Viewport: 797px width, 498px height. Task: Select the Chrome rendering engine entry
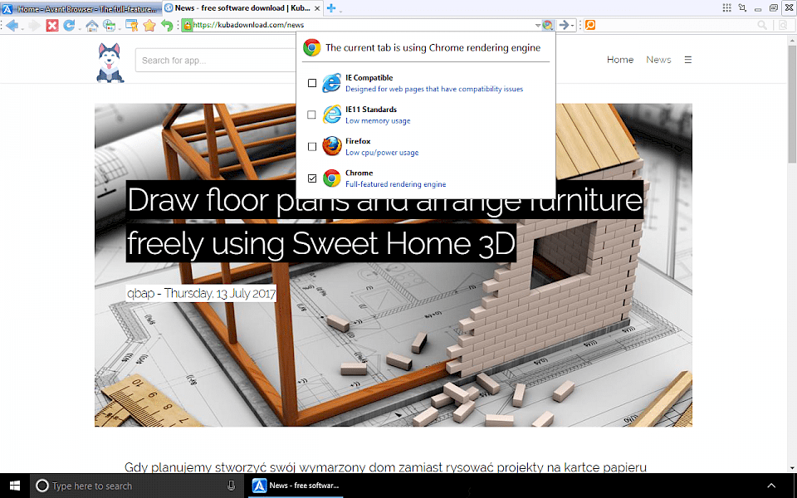[x=426, y=178]
